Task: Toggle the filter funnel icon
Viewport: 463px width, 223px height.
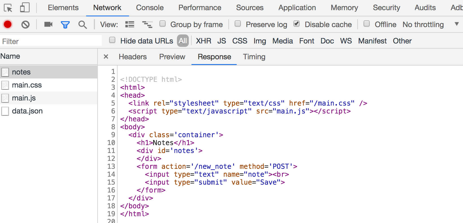Action: coord(65,25)
